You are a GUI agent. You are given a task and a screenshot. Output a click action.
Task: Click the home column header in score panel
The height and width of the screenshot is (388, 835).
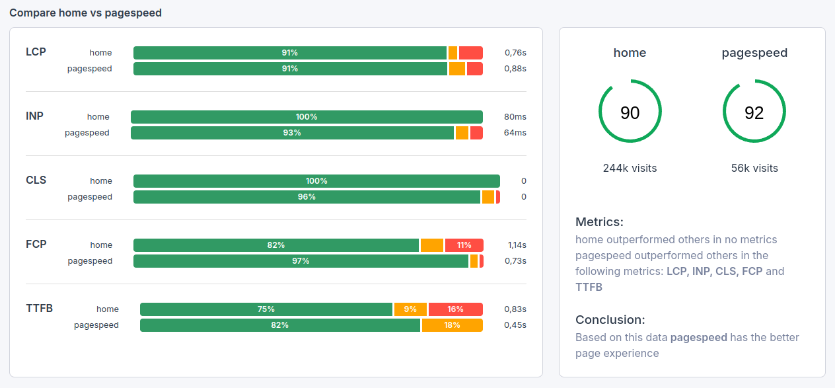pyautogui.click(x=630, y=53)
